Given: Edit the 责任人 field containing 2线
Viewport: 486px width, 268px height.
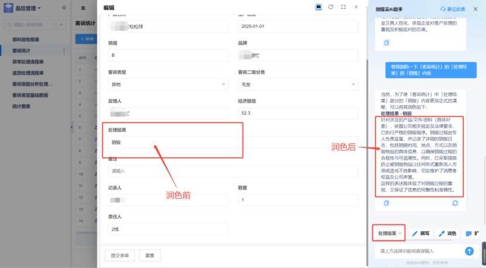Looking at the screenshot, I should [168, 229].
